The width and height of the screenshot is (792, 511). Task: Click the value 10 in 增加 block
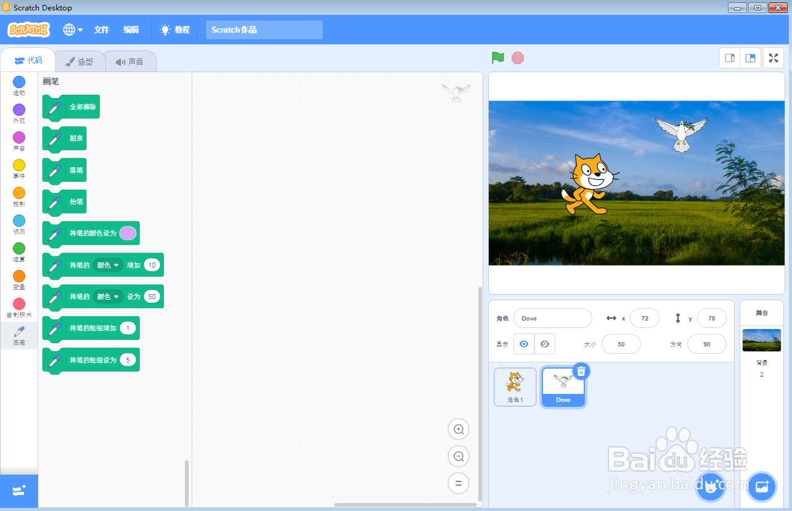(152, 265)
